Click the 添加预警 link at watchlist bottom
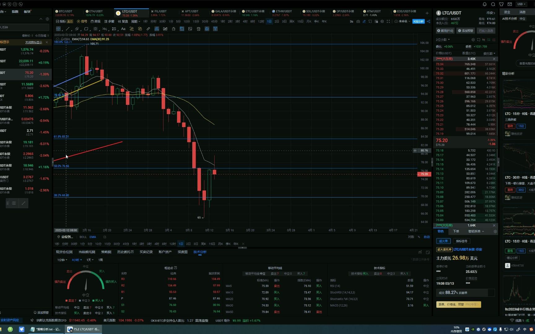 coord(41,313)
